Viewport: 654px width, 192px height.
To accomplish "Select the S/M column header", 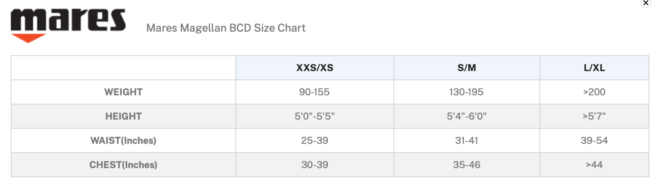I will 466,68.
